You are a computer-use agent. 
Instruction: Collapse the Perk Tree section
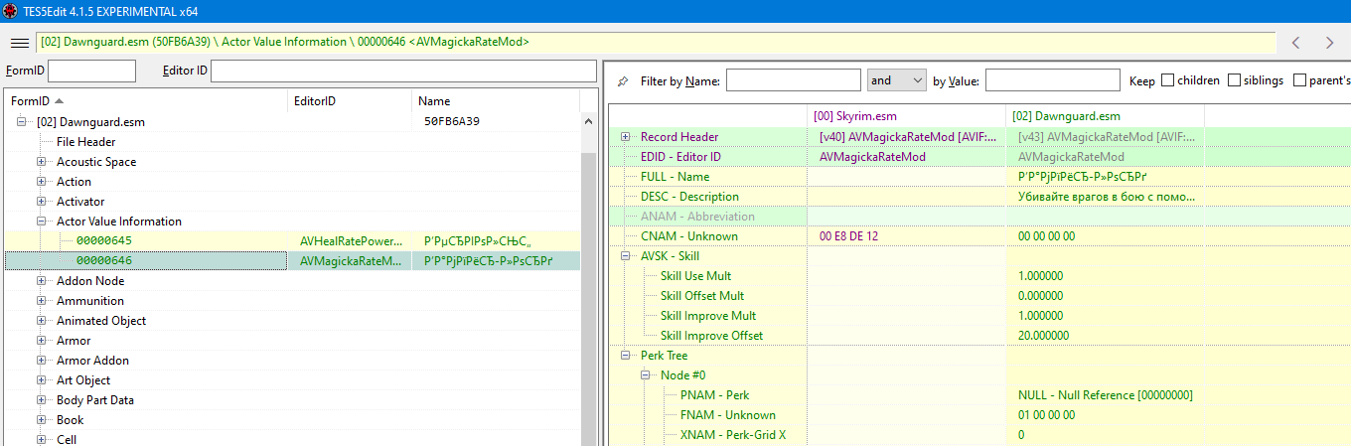(626, 356)
